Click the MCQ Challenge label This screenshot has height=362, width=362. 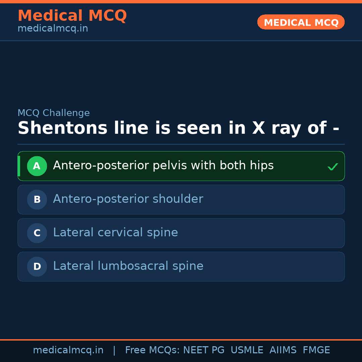click(54, 113)
